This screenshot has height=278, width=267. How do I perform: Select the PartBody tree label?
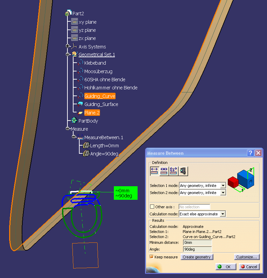point(88,121)
